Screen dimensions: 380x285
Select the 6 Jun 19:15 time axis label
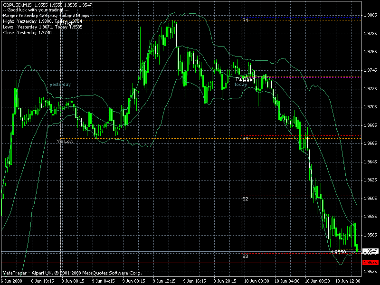42,281
